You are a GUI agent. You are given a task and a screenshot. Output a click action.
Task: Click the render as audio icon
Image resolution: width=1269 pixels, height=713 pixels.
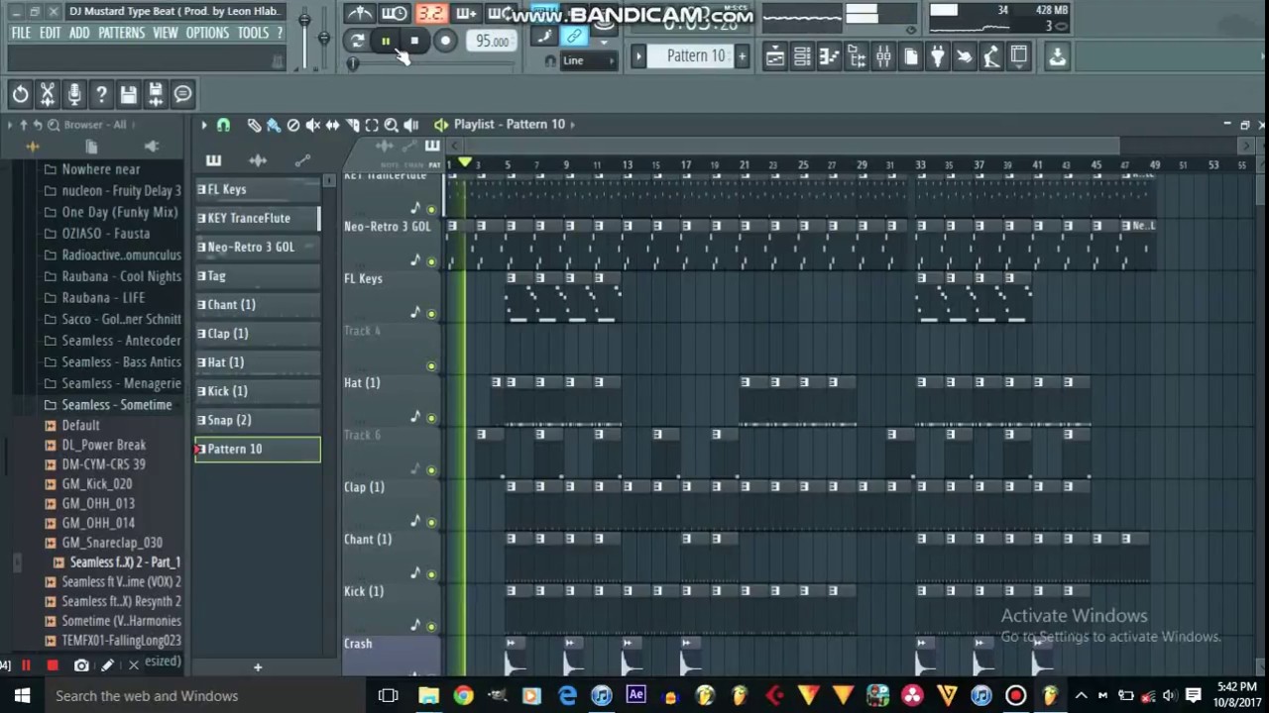(x=156, y=94)
